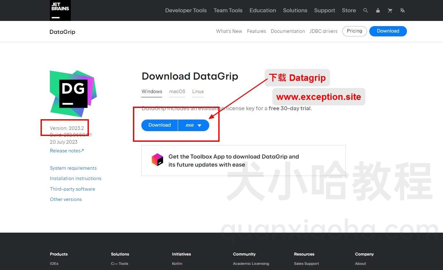Open the shopping cart icon

[x=390, y=10]
